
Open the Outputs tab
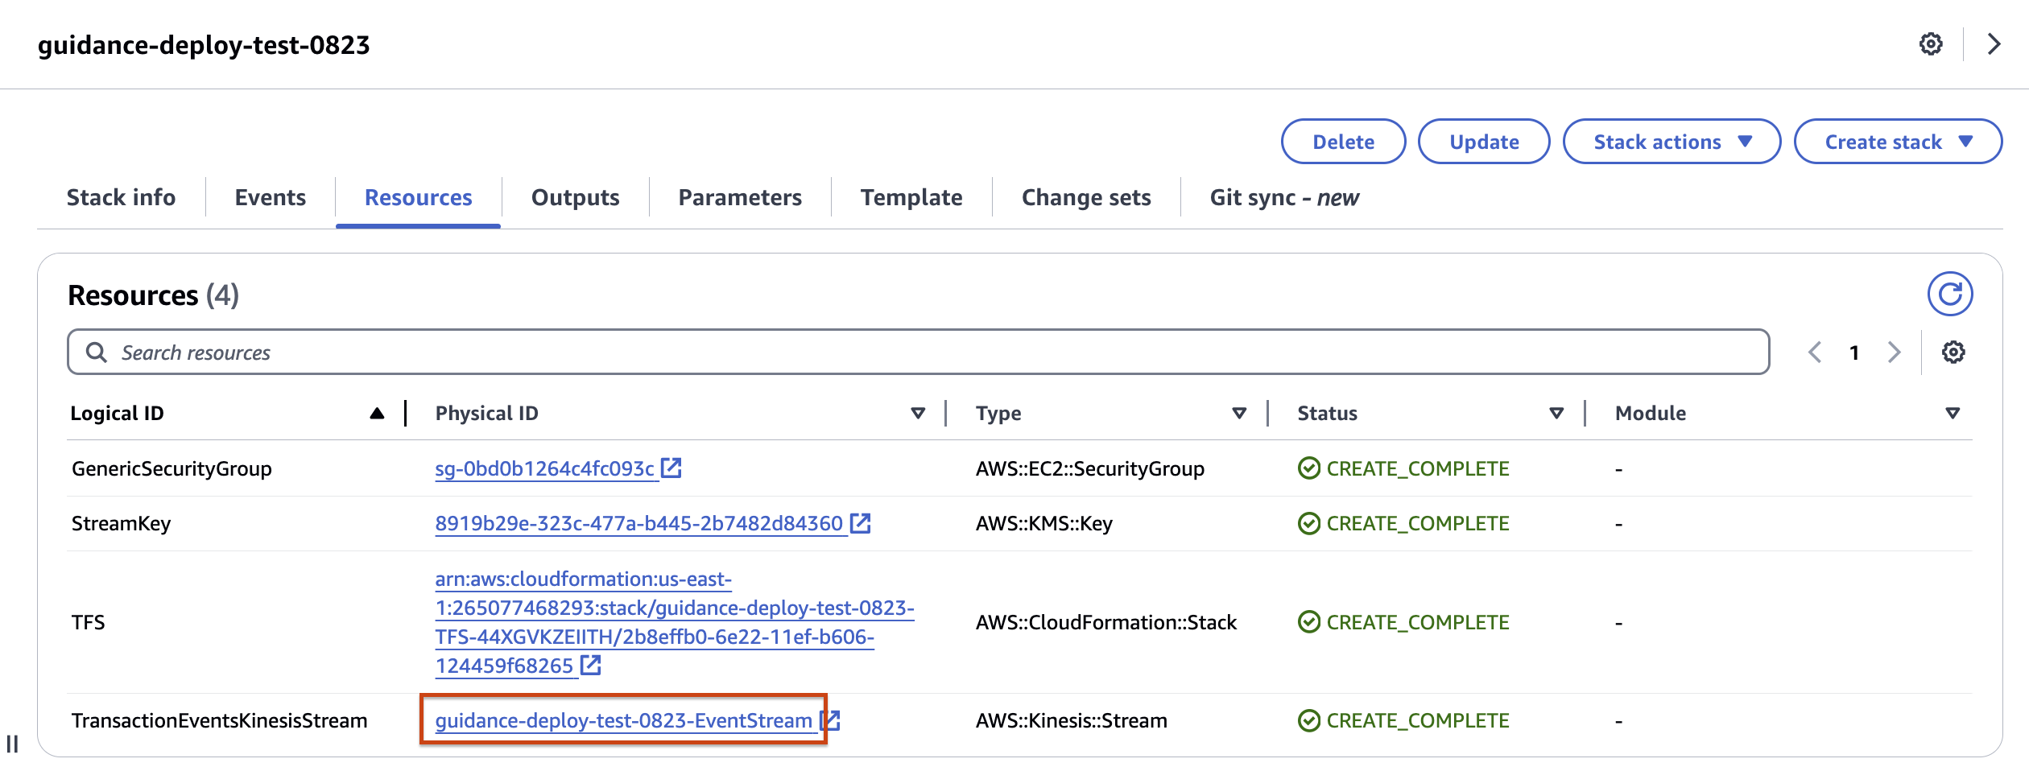tap(575, 197)
